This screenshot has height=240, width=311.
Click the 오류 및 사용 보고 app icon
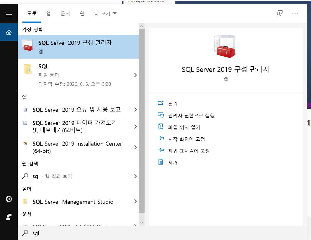click(25, 110)
